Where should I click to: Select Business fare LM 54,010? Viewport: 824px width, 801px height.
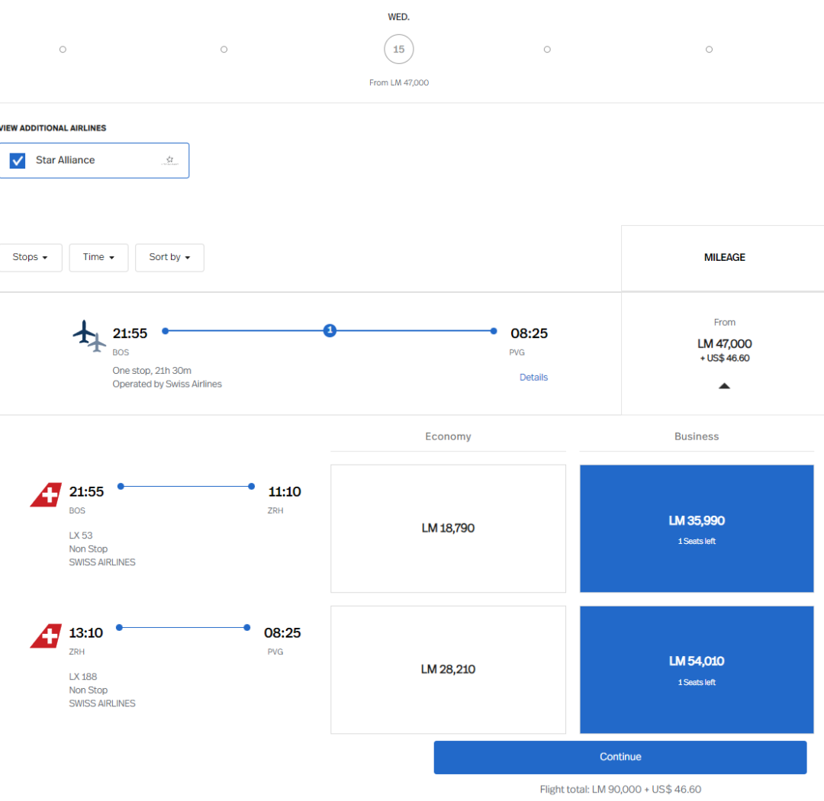696,669
